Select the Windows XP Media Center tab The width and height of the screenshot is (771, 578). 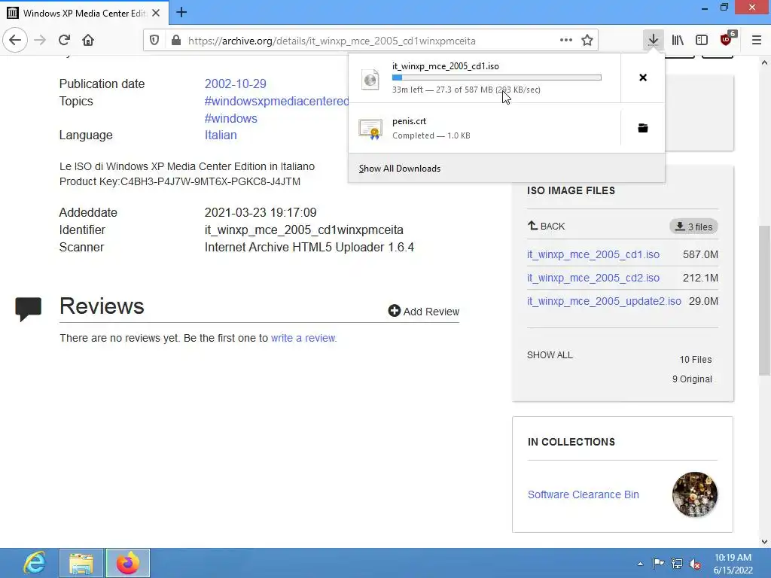[84, 13]
